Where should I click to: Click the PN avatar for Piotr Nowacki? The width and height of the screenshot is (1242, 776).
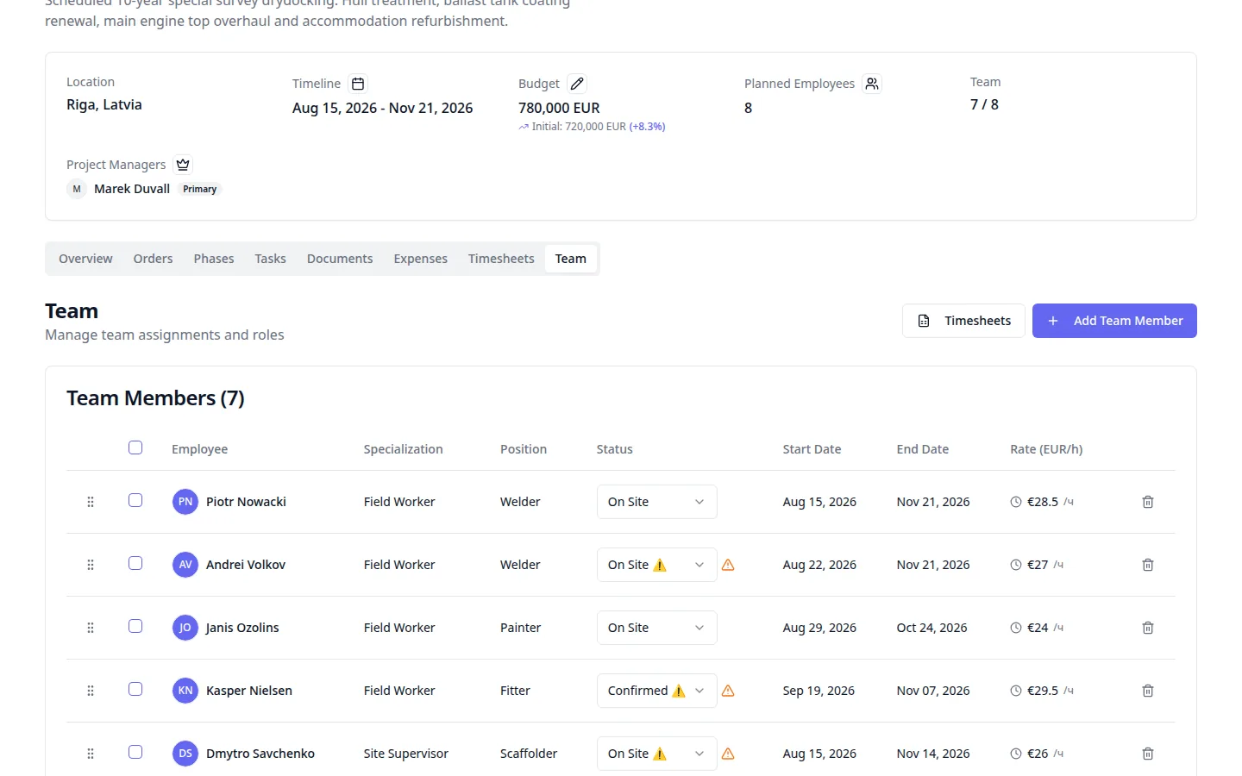click(x=185, y=502)
